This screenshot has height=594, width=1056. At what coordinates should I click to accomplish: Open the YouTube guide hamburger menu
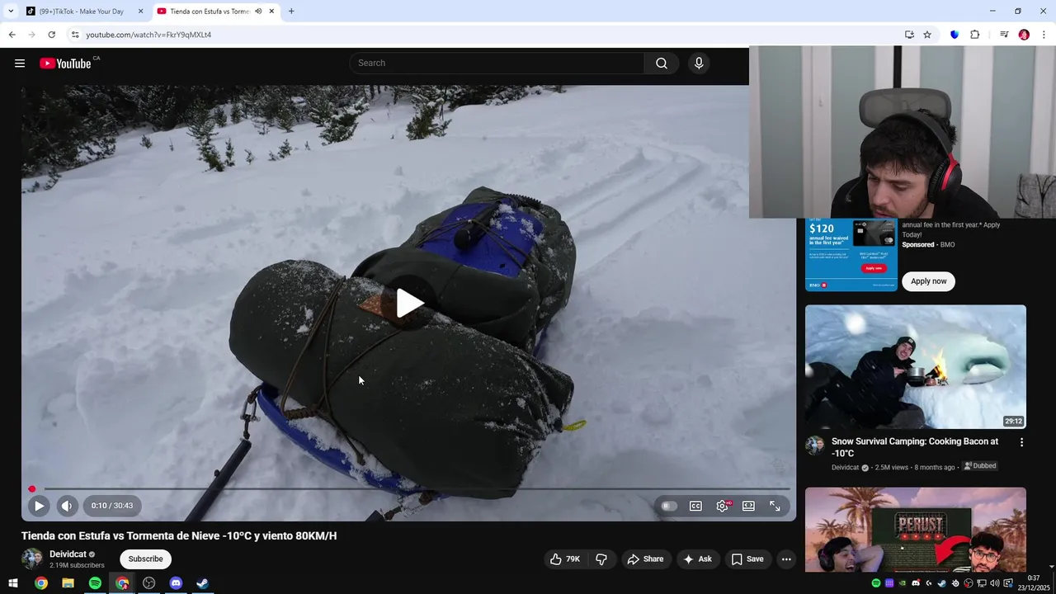pyautogui.click(x=20, y=64)
